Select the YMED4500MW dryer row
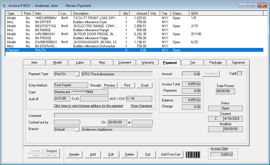 pyautogui.click(x=134, y=18)
